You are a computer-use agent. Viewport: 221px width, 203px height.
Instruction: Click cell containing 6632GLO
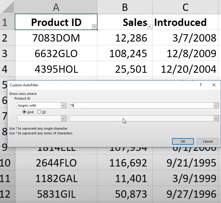56,53
